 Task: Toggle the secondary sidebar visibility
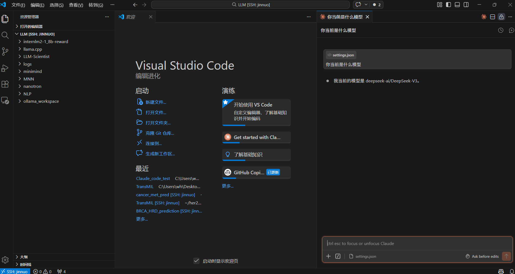[x=466, y=5]
